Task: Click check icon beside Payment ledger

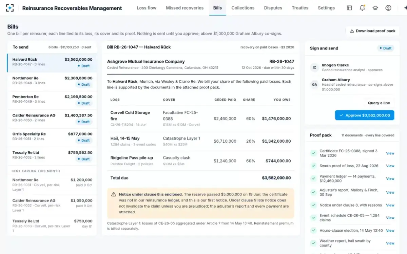Action: [x=313, y=178]
